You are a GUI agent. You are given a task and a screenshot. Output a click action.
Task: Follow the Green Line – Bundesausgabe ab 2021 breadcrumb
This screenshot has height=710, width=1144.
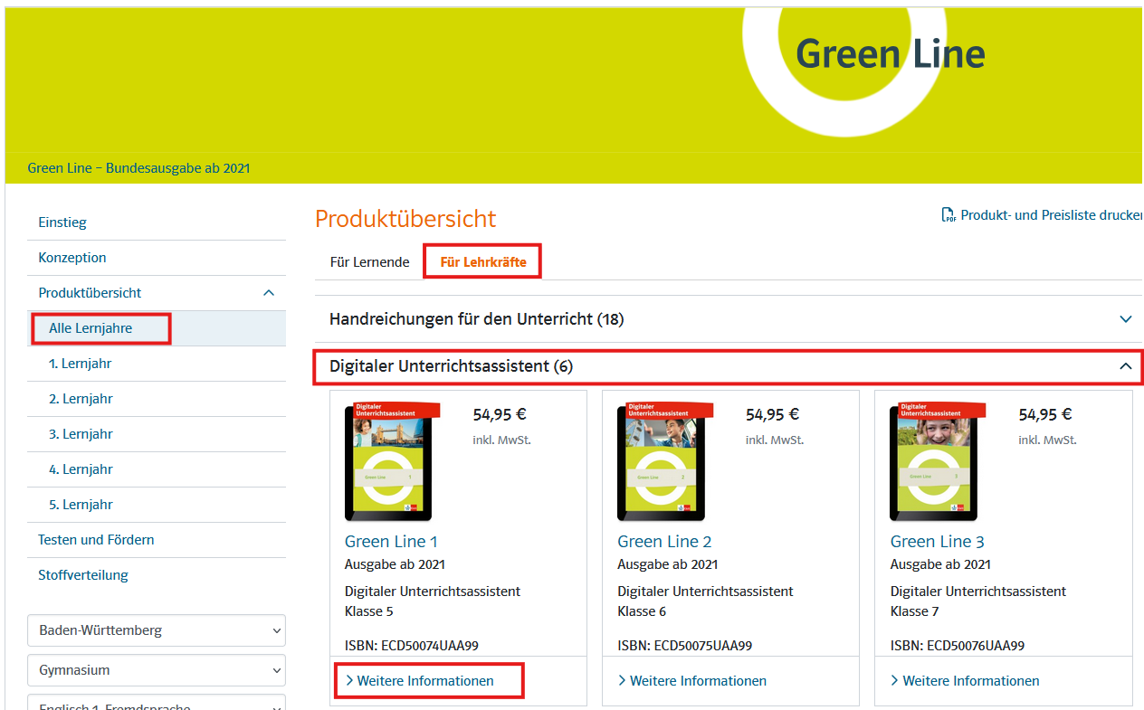(x=138, y=168)
